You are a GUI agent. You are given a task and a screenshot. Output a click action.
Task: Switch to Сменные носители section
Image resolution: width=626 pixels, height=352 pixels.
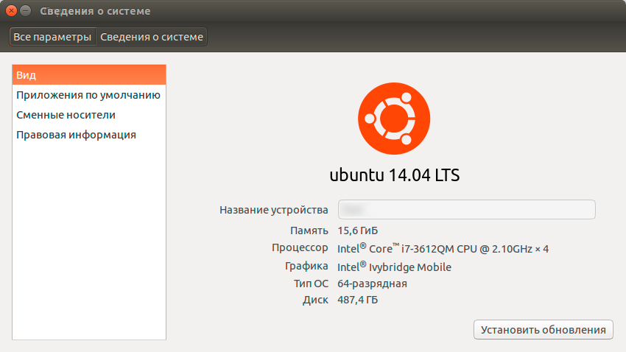point(66,115)
